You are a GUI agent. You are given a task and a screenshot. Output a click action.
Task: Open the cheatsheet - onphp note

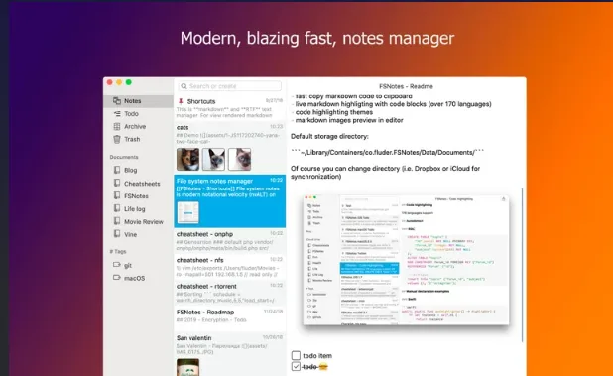coord(229,241)
